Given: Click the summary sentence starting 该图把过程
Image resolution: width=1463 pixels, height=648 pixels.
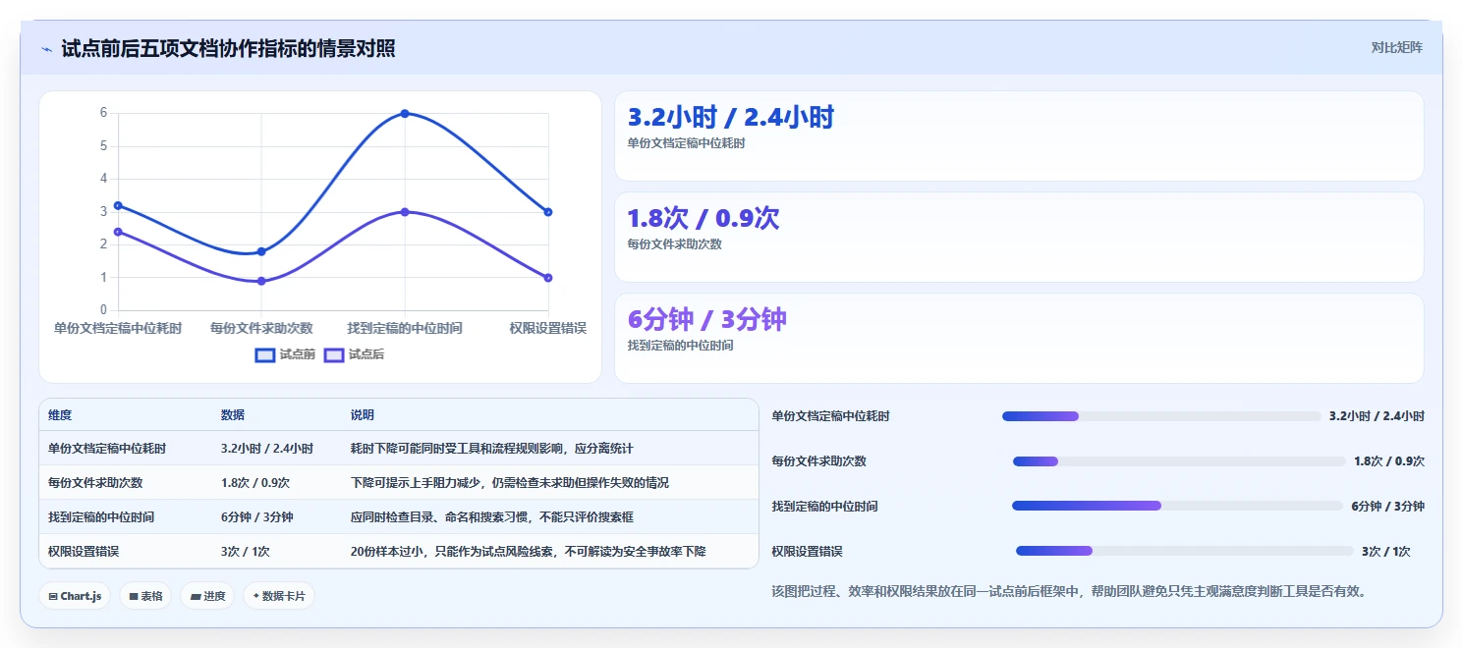Looking at the screenshot, I should tap(1070, 591).
